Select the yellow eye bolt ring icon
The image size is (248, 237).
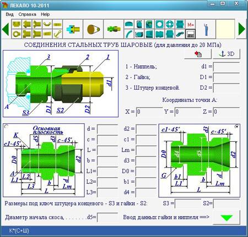click(x=17, y=34)
